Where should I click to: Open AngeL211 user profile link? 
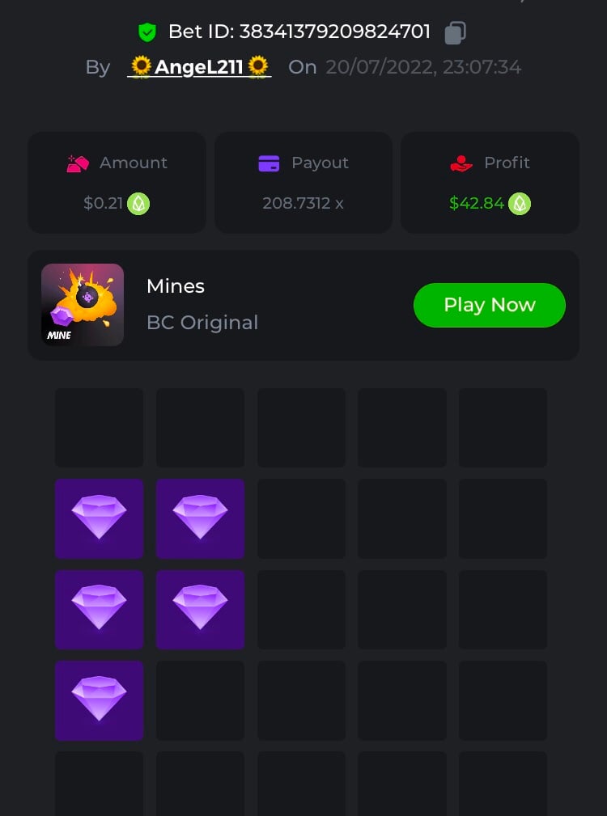tap(199, 66)
